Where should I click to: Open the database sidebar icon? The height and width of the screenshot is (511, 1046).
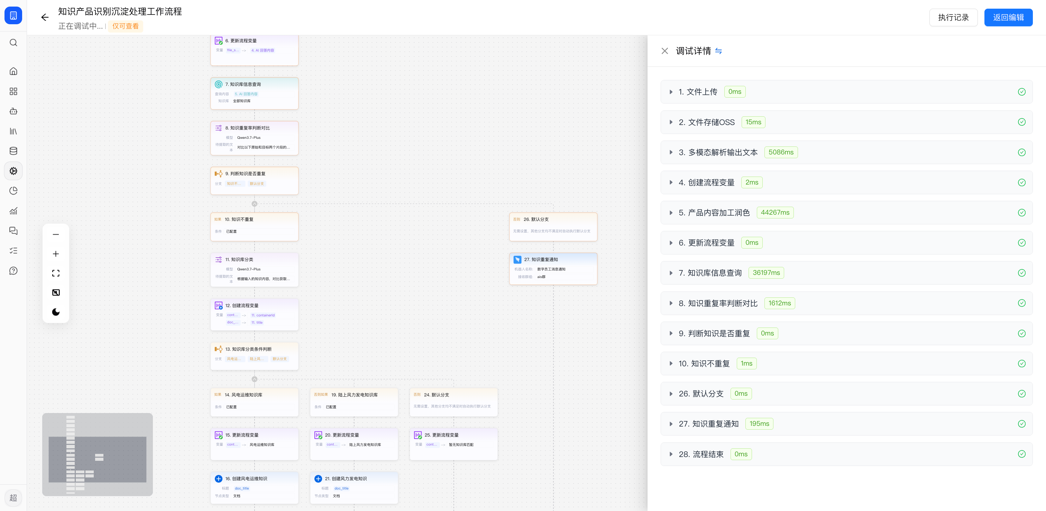point(13,151)
